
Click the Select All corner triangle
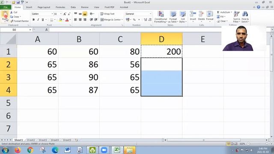click(x=9, y=39)
